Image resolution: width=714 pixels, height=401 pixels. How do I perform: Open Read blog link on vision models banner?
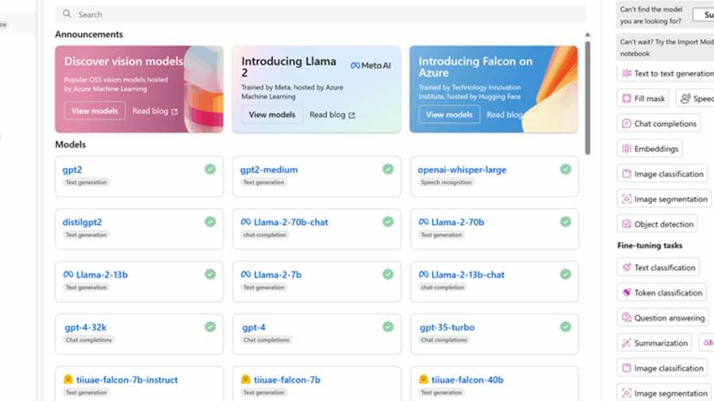click(155, 111)
